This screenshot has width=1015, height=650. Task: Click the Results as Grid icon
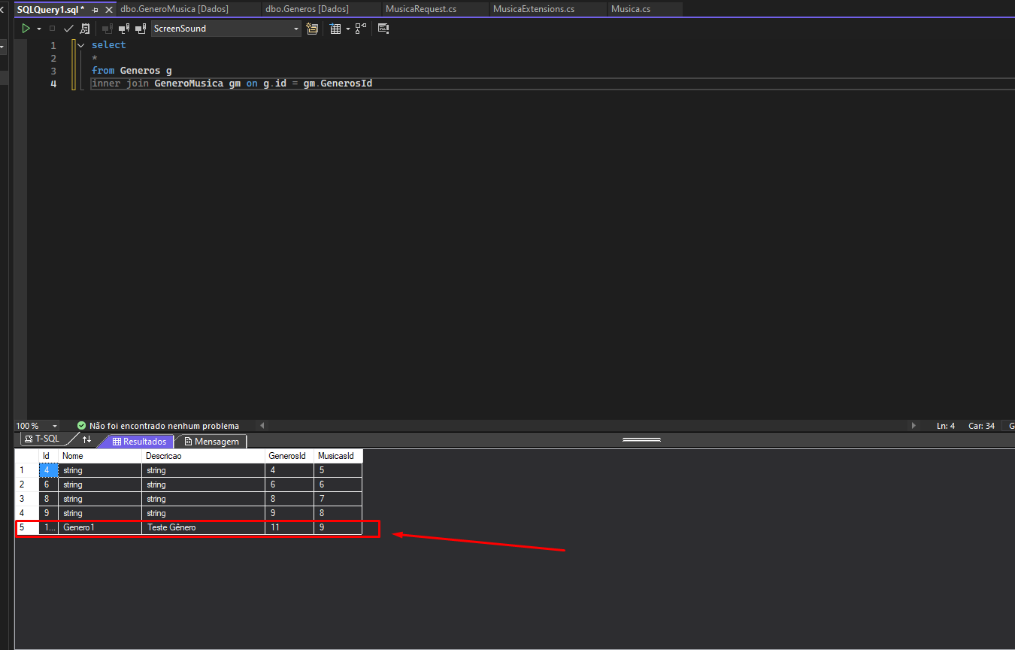coord(335,29)
